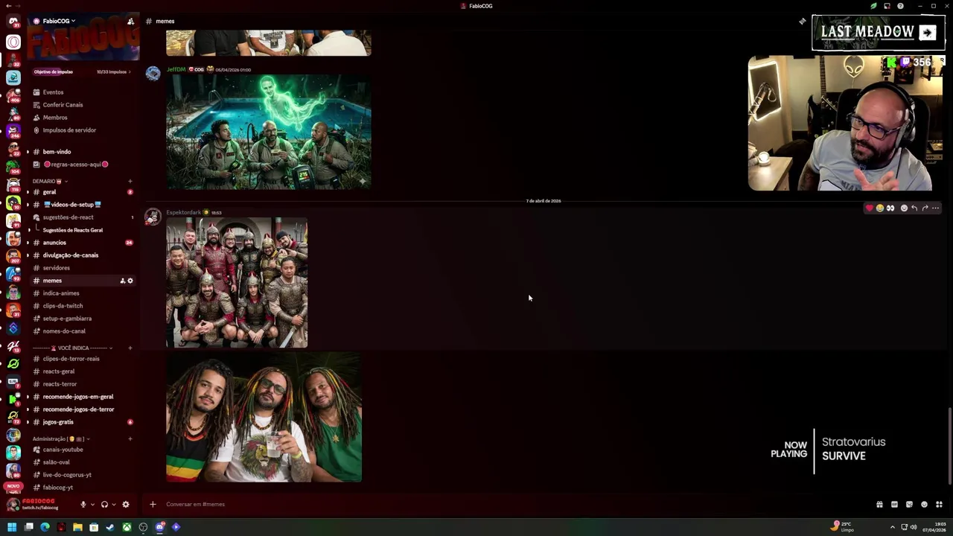Collapse the Administração category
953x536 pixels.
click(x=61, y=438)
